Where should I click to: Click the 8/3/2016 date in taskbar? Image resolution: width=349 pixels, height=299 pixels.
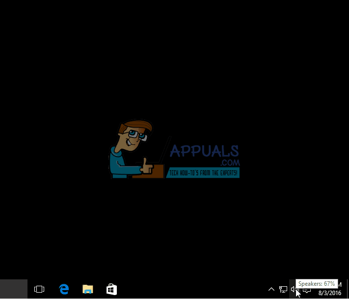coord(330,293)
